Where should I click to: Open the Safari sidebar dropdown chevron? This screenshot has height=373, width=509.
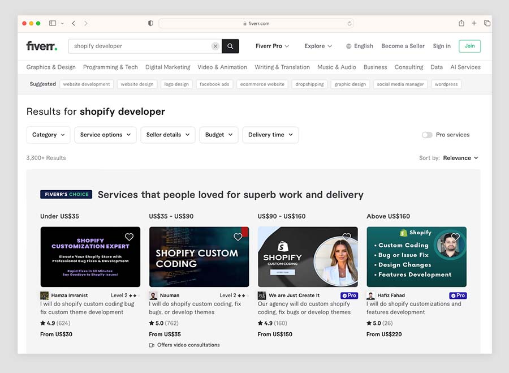(x=62, y=23)
